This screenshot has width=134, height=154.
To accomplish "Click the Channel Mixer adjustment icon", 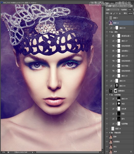I will click(x=113, y=36).
